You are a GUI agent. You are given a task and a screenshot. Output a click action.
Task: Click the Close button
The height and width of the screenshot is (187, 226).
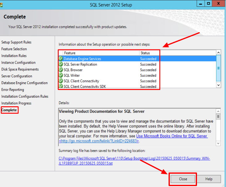(183, 179)
